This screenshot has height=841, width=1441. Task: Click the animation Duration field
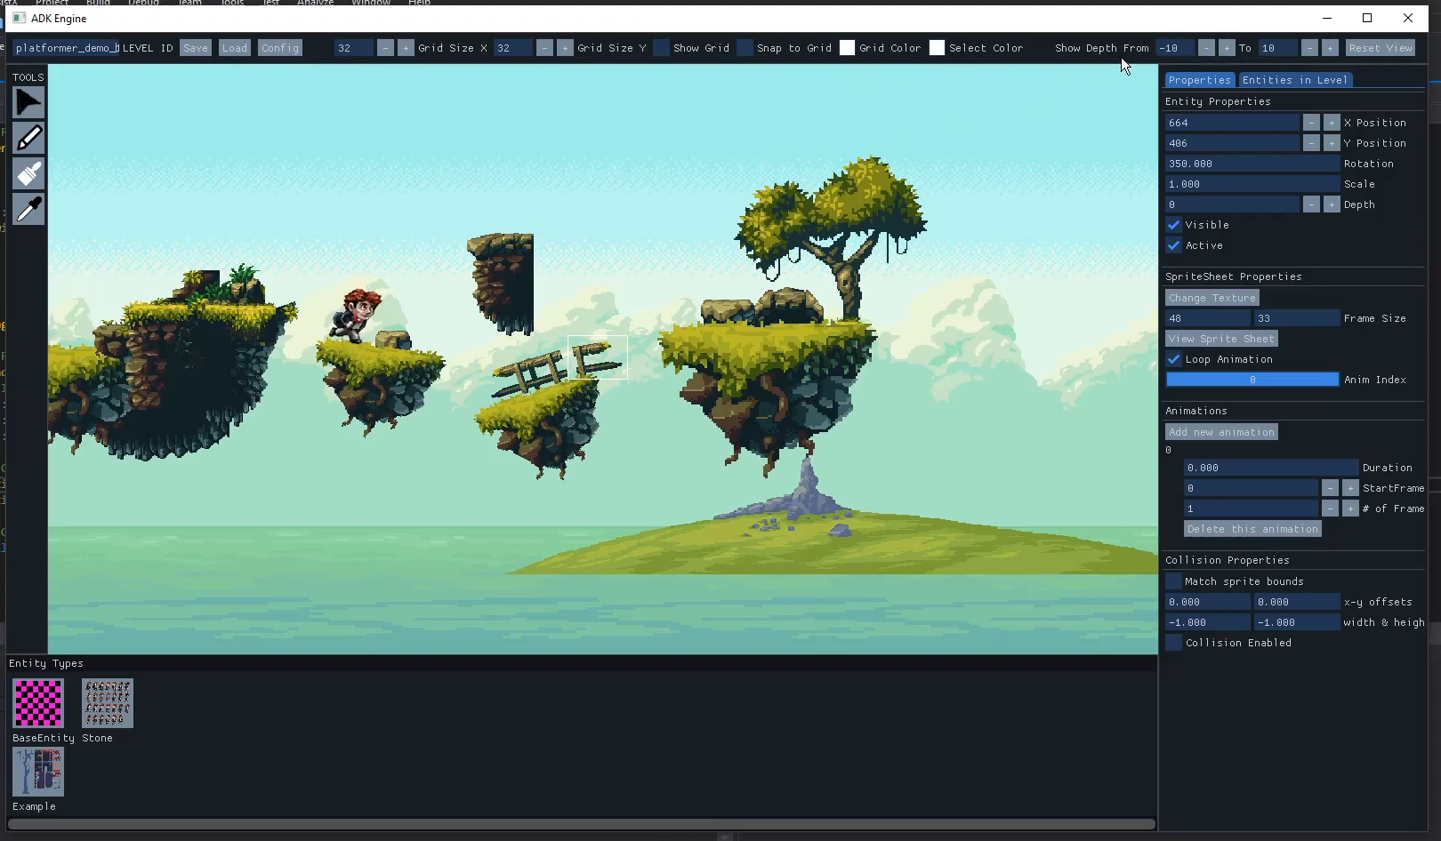coord(1271,468)
